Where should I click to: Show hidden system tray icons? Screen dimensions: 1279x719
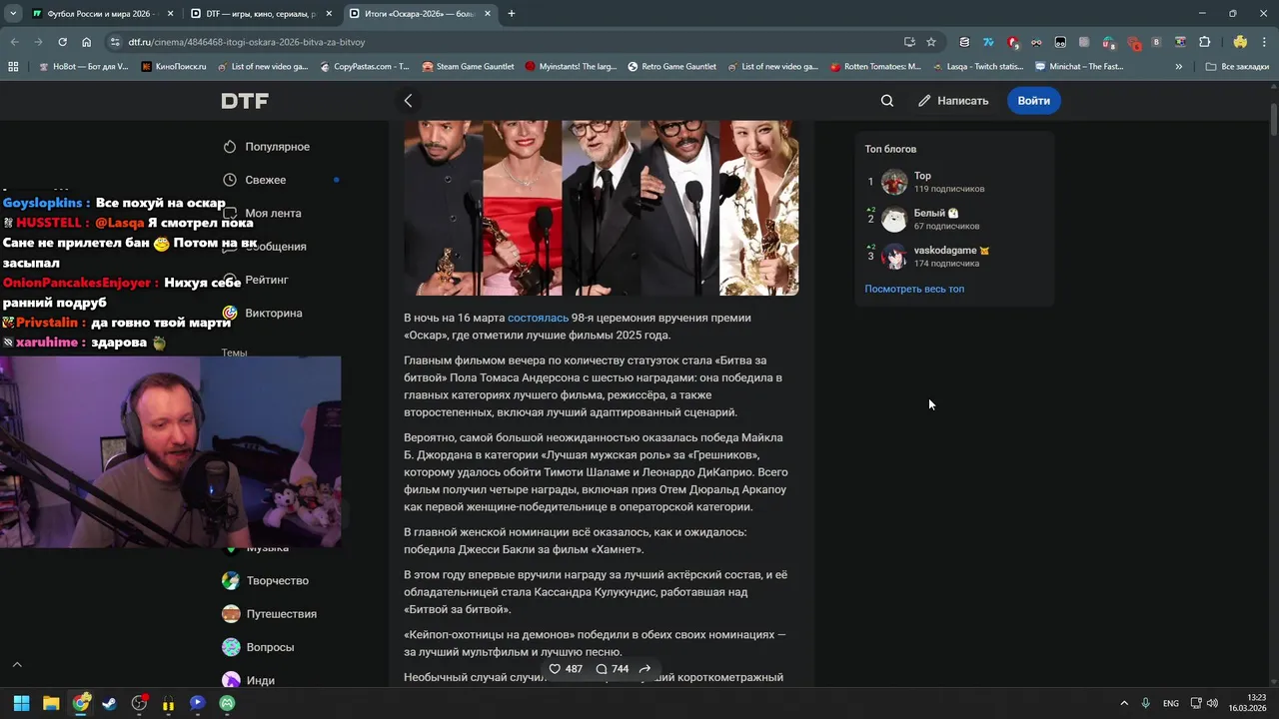click(x=1123, y=703)
